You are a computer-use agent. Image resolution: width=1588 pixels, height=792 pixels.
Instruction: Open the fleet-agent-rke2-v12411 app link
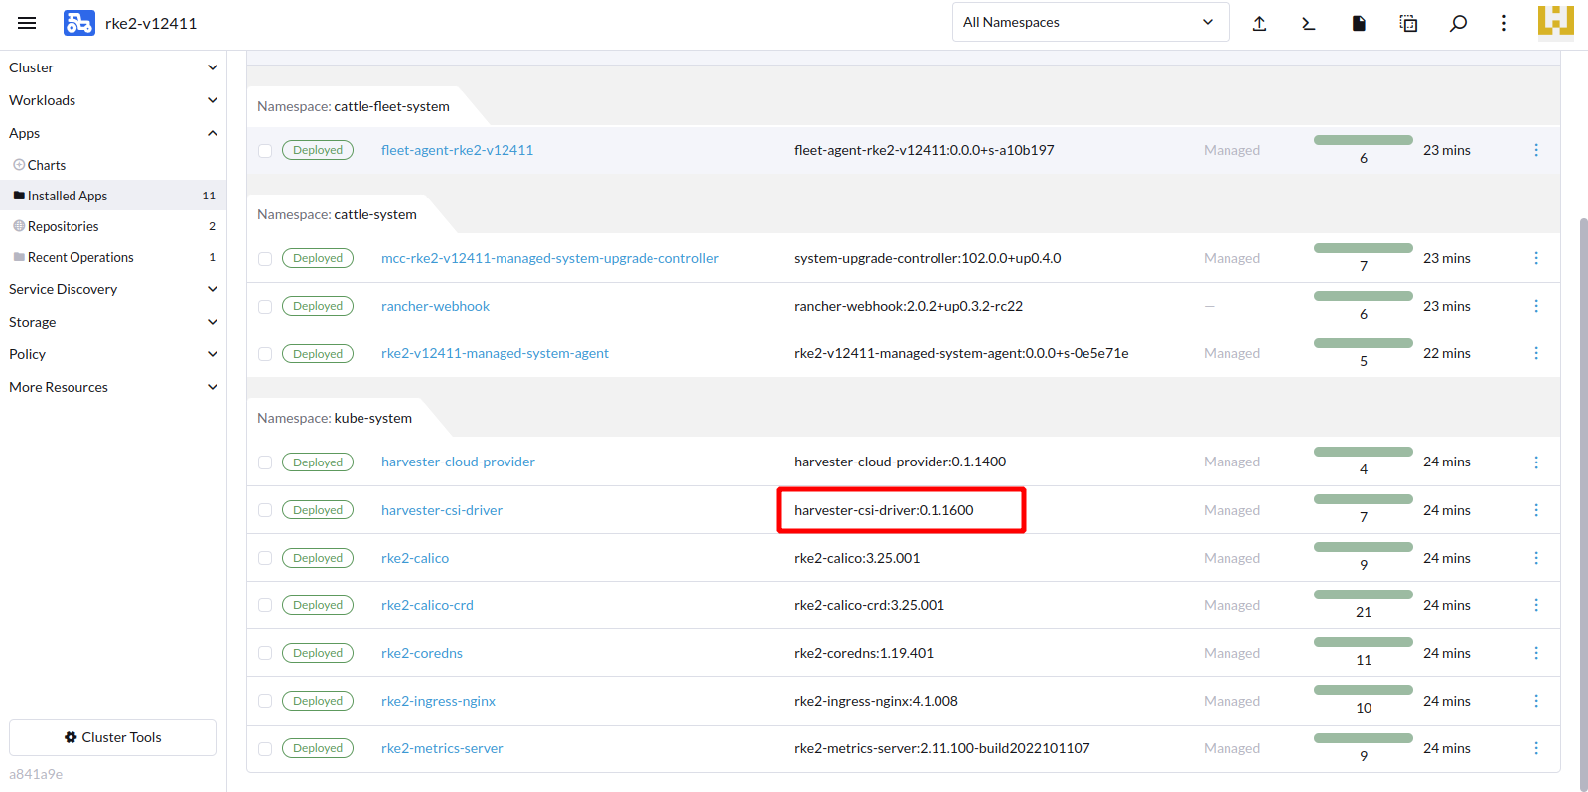coord(457,150)
